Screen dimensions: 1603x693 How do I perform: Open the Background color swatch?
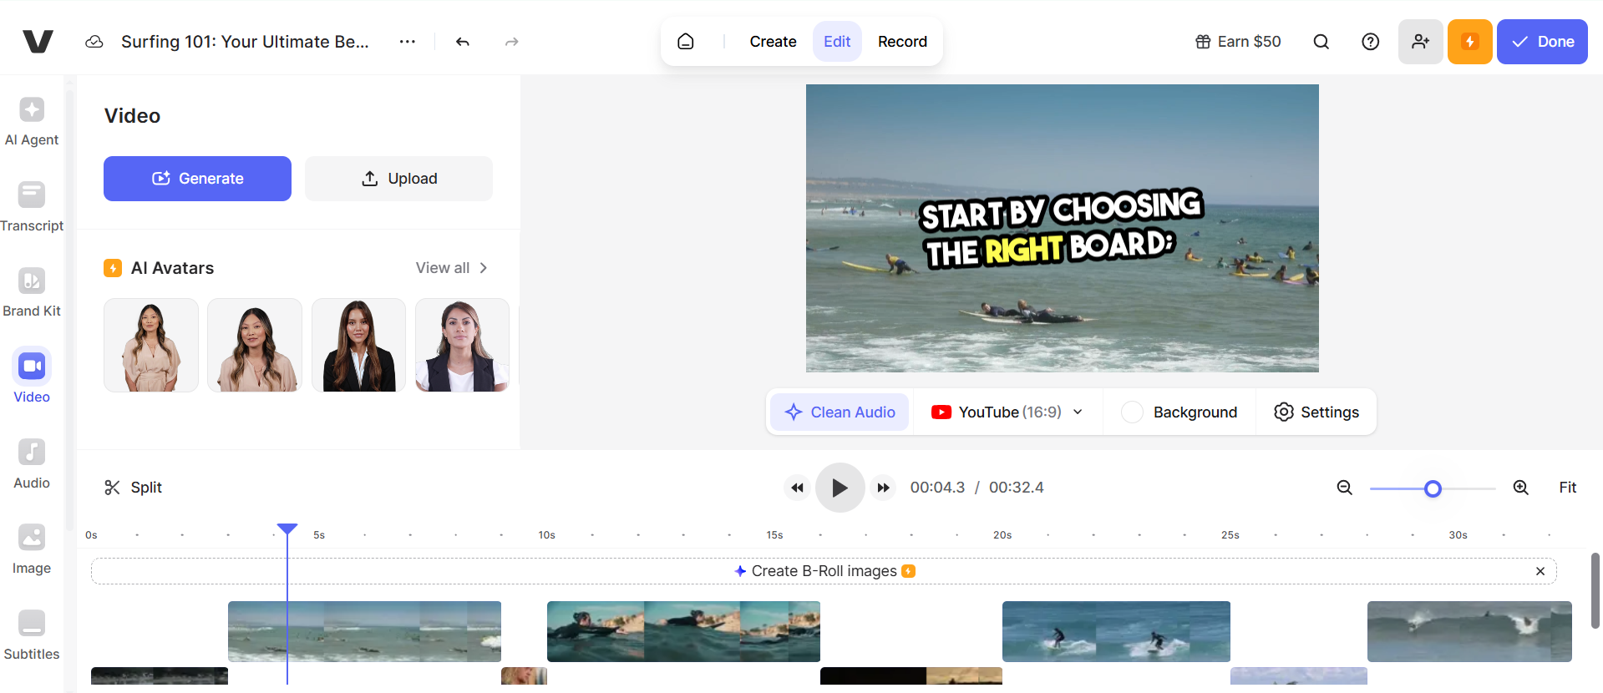point(1132,412)
